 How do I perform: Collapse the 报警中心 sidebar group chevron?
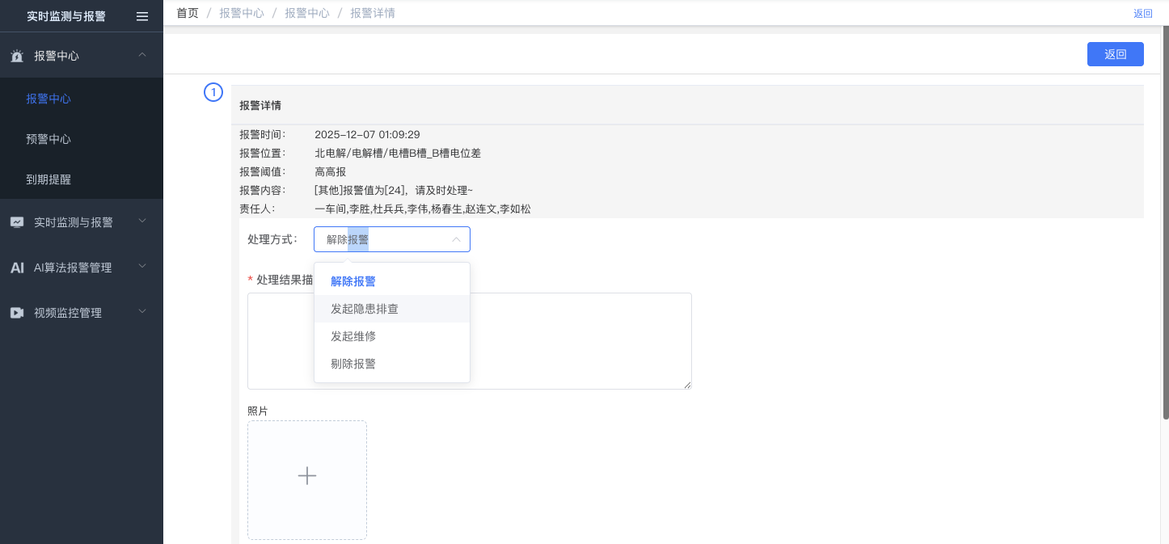click(142, 55)
